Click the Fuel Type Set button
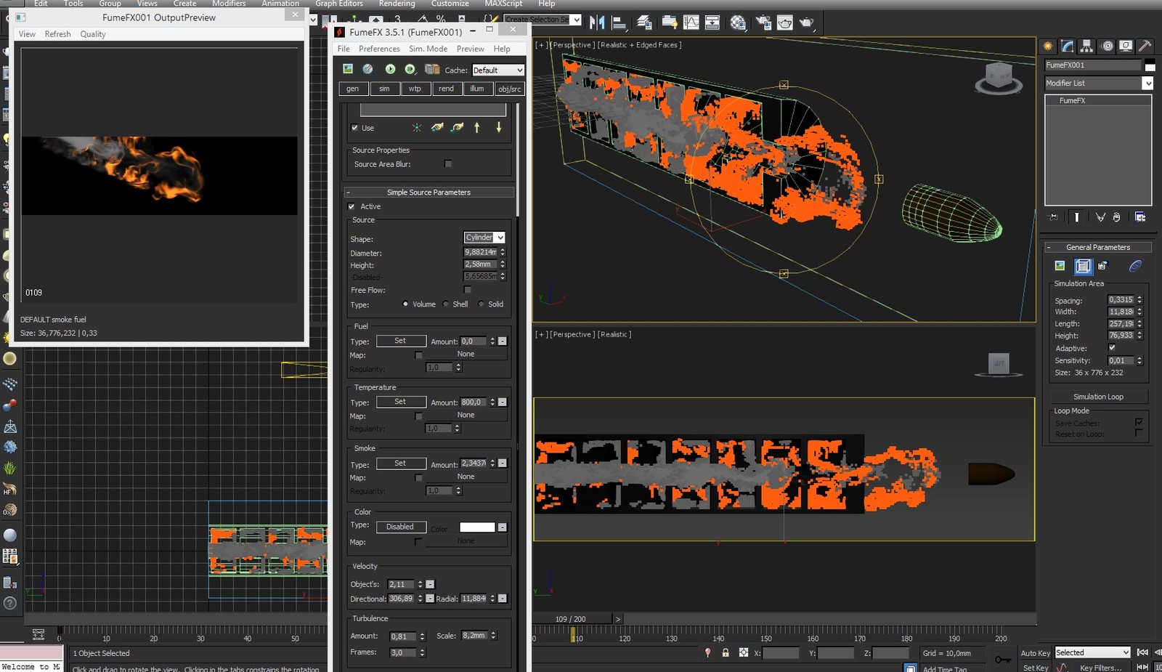 (x=400, y=341)
